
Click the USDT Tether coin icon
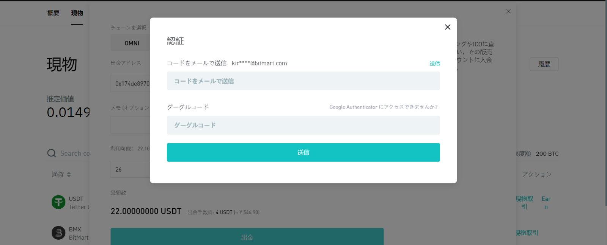[58, 202]
